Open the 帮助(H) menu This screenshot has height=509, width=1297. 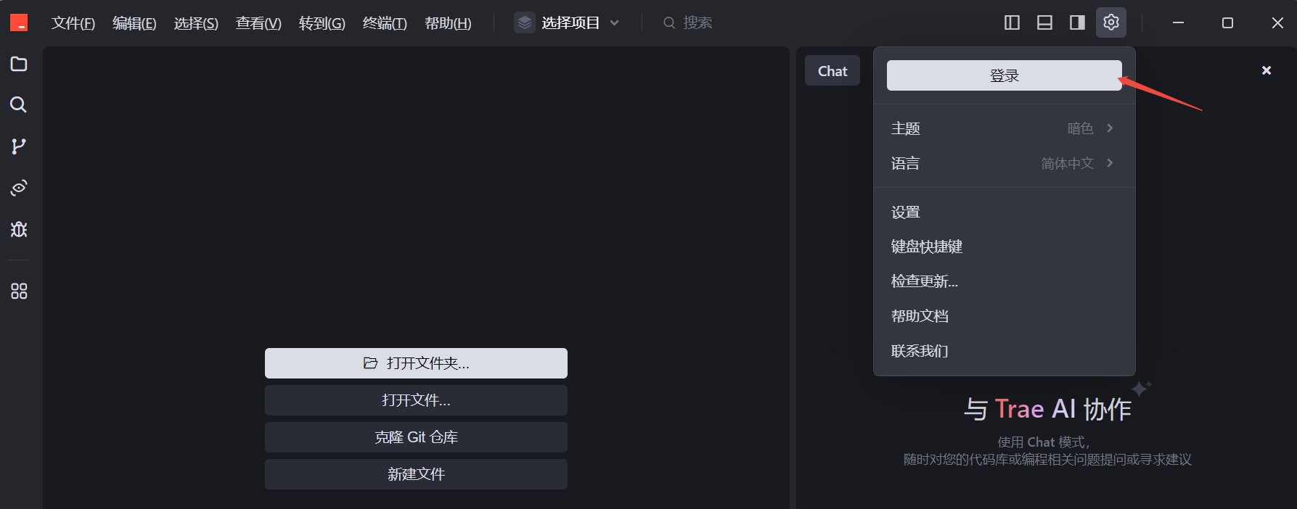coord(448,23)
